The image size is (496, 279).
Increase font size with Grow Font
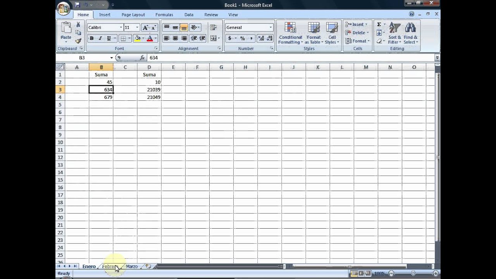146,28
